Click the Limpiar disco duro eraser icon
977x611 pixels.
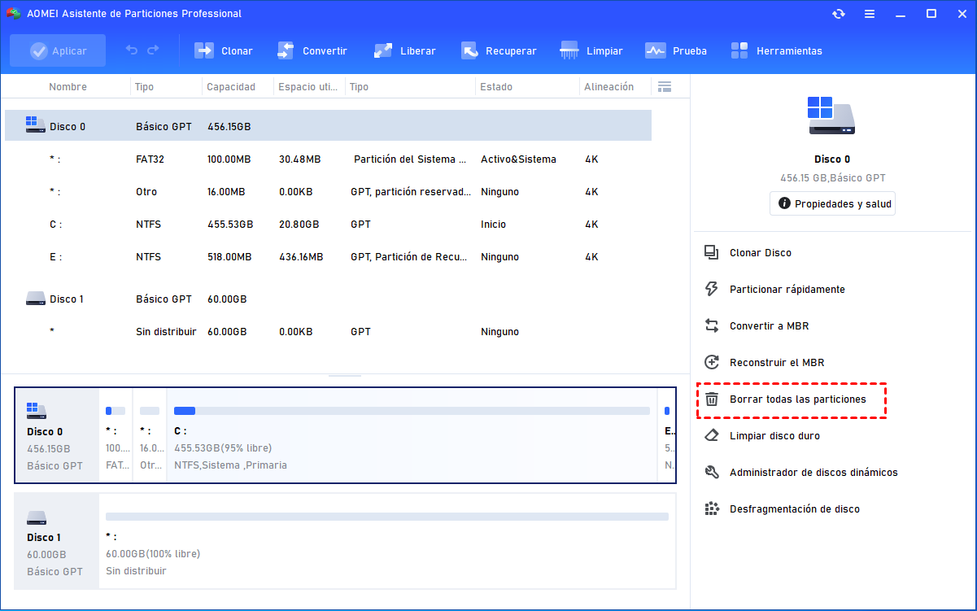tap(712, 435)
